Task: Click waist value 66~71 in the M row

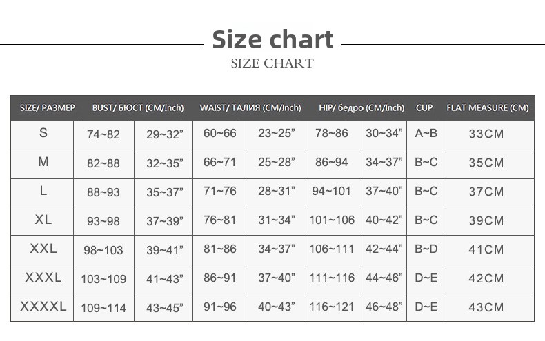Action: [x=220, y=163]
